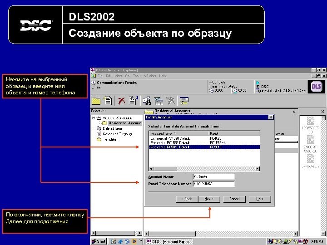327x245 pixels.
Task: Click Cancel in Create Account dialog
Action: (234, 199)
